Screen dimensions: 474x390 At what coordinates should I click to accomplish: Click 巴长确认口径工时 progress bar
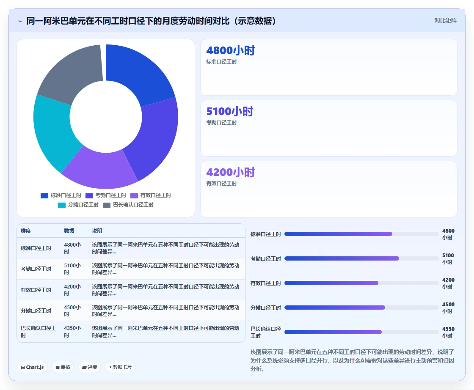click(x=361, y=332)
